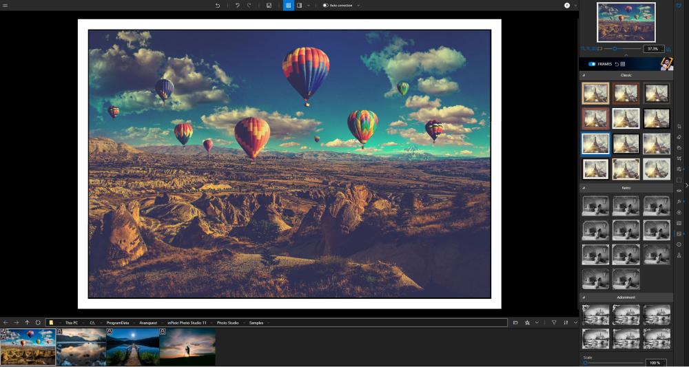
Task: Select the golden wooden Classic frame thumbnail
Action: [595, 93]
